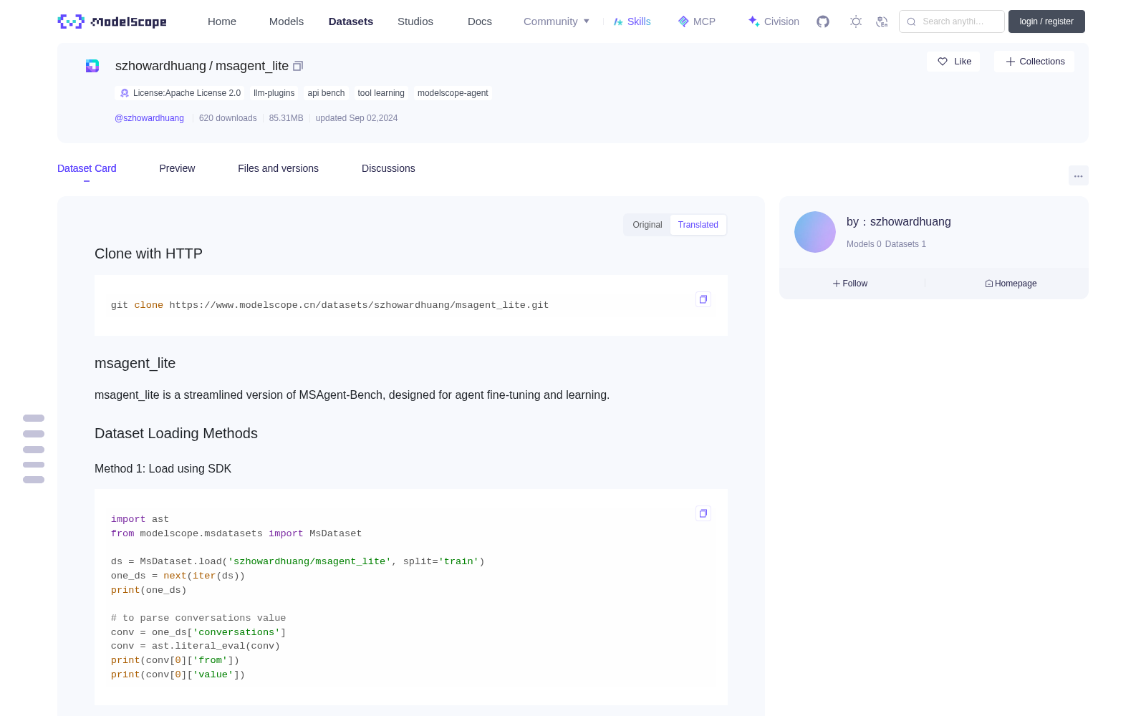1146x716 pixels.
Task: Click the '620 downloads' text
Action: point(228,118)
